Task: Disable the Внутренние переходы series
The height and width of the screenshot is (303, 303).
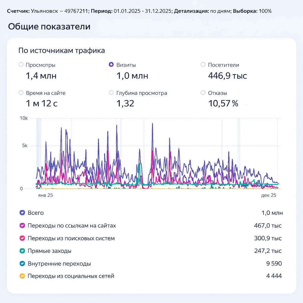Action: [22, 264]
